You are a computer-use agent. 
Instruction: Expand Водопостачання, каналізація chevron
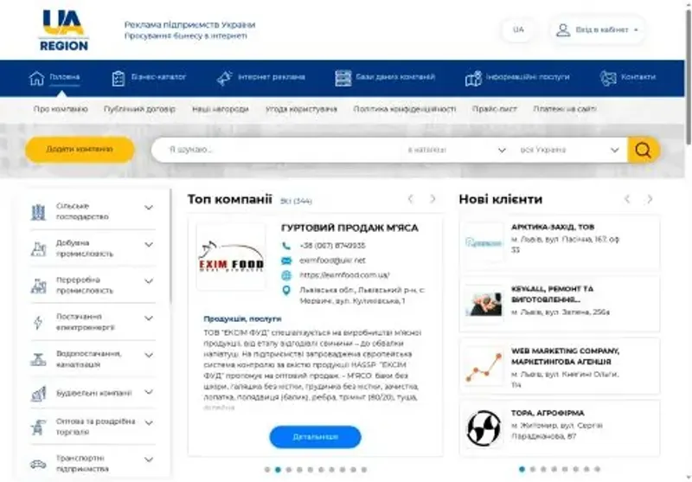(x=149, y=356)
